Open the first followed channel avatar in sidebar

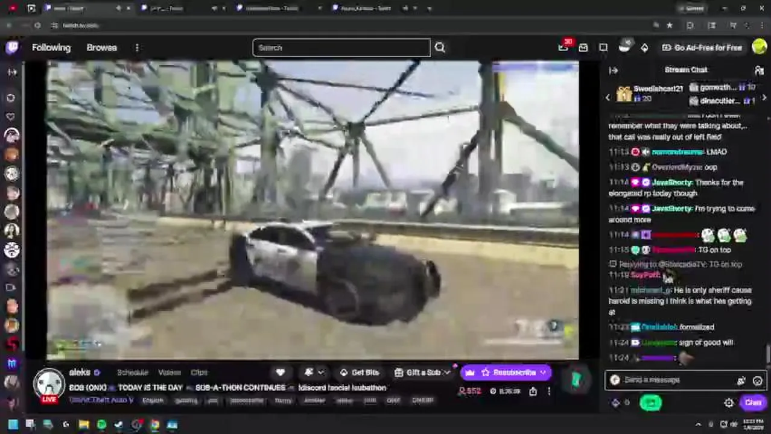click(12, 135)
